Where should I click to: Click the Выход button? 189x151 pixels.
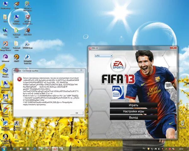click(x=134, y=118)
